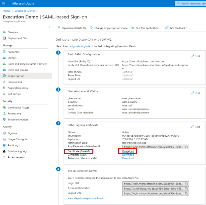Image resolution: width=206 pixels, height=205 pixels.
Task: Collapse the left navigation pane chevron
Action: [49, 27]
